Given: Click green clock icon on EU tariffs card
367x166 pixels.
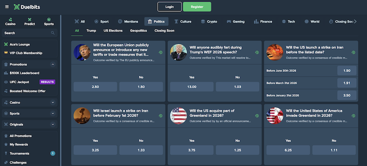Looking at the screenshot, I should (x=161, y=53).
